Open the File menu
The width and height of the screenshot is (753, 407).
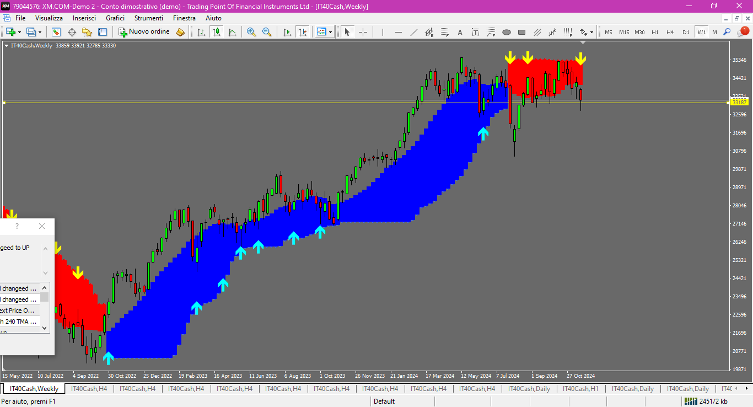(x=20, y=18)
